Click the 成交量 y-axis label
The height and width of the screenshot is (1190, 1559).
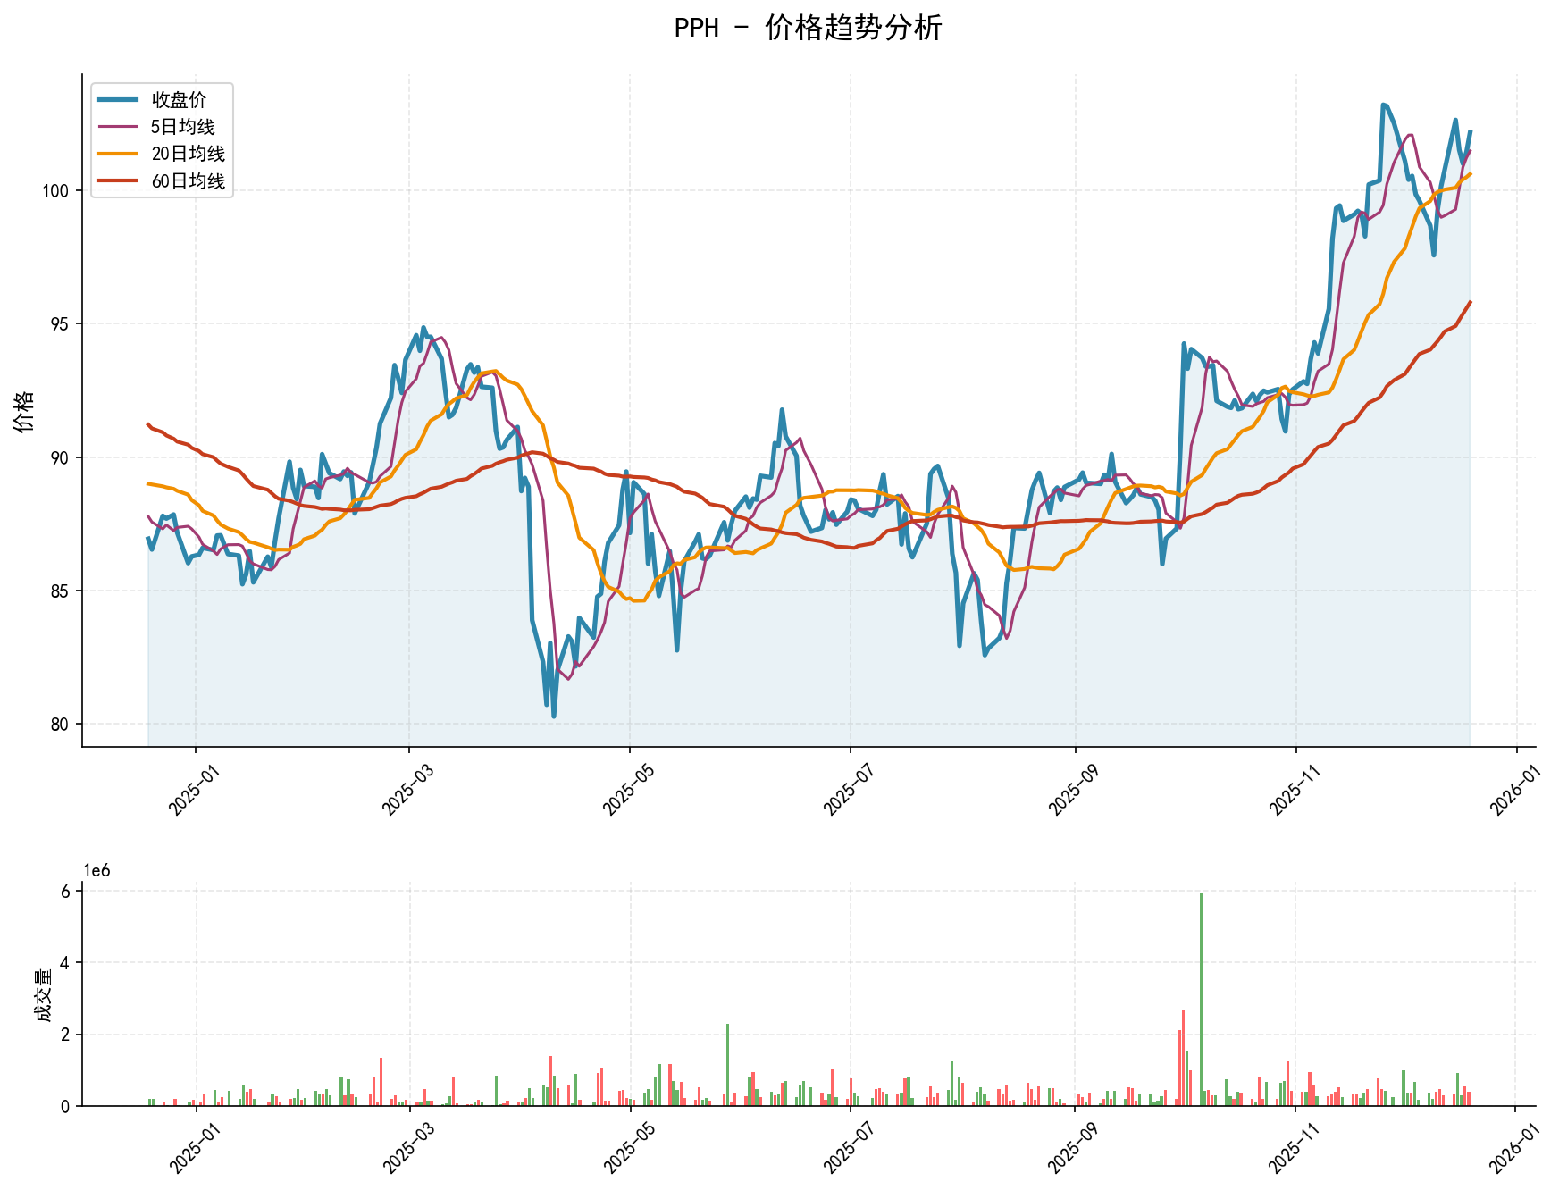41,994
